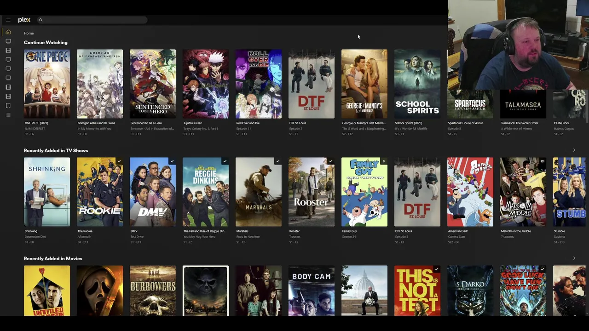Open The Burrowers movie poster
589x331 pixels.
tap(153, 291)
